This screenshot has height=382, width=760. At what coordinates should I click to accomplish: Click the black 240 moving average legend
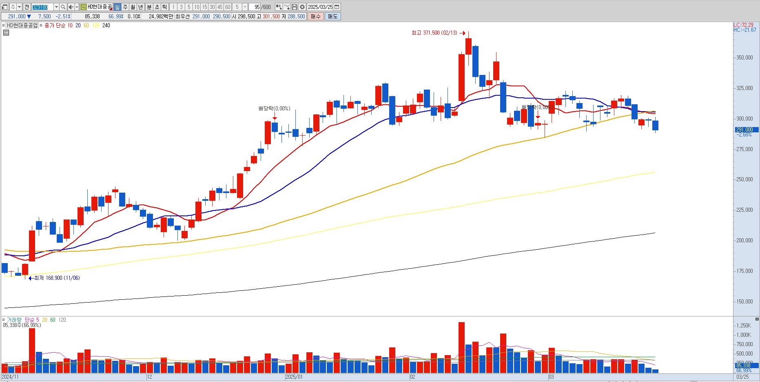click(106, 25)
